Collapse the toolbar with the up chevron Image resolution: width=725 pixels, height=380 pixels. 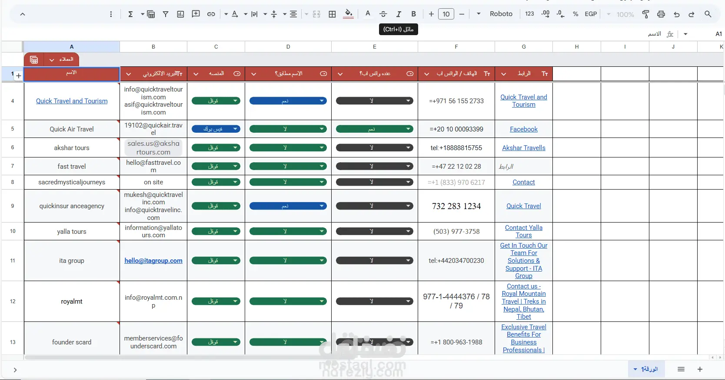[23, 14]
